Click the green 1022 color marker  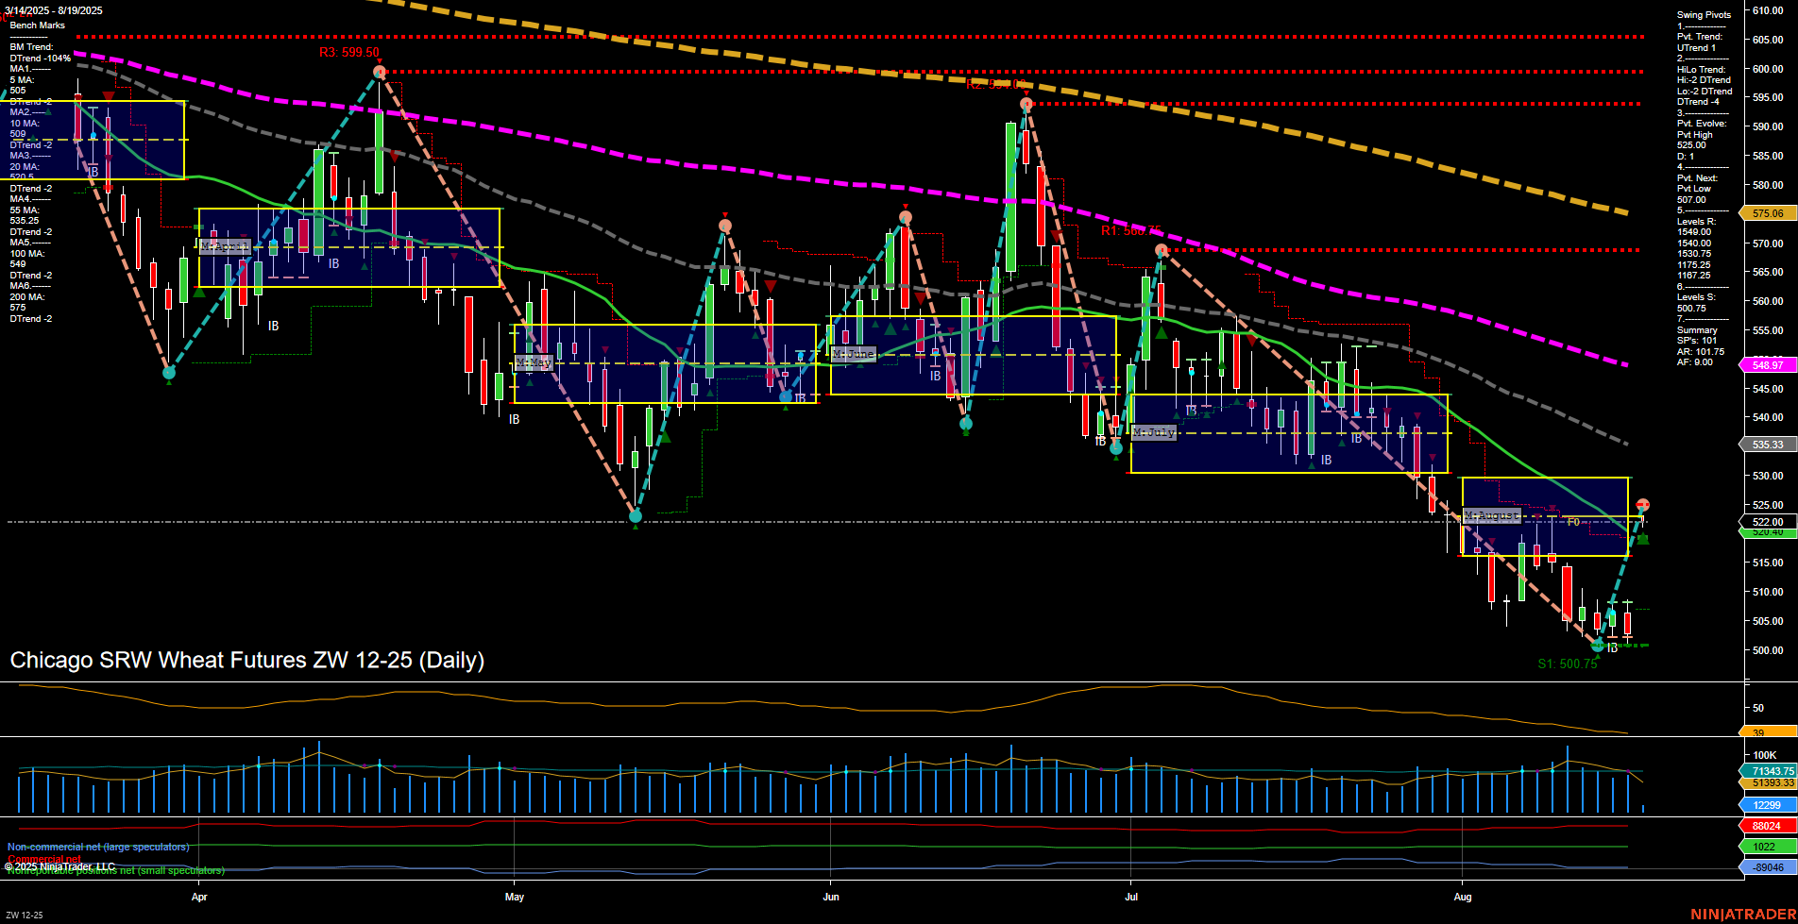[x=1764, y=847]
